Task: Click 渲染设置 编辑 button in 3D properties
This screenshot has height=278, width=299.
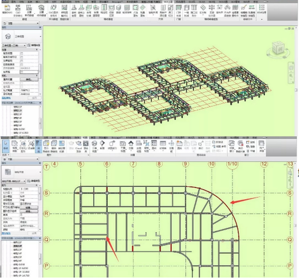Action: pyautogui.click(x=29, y=79)
